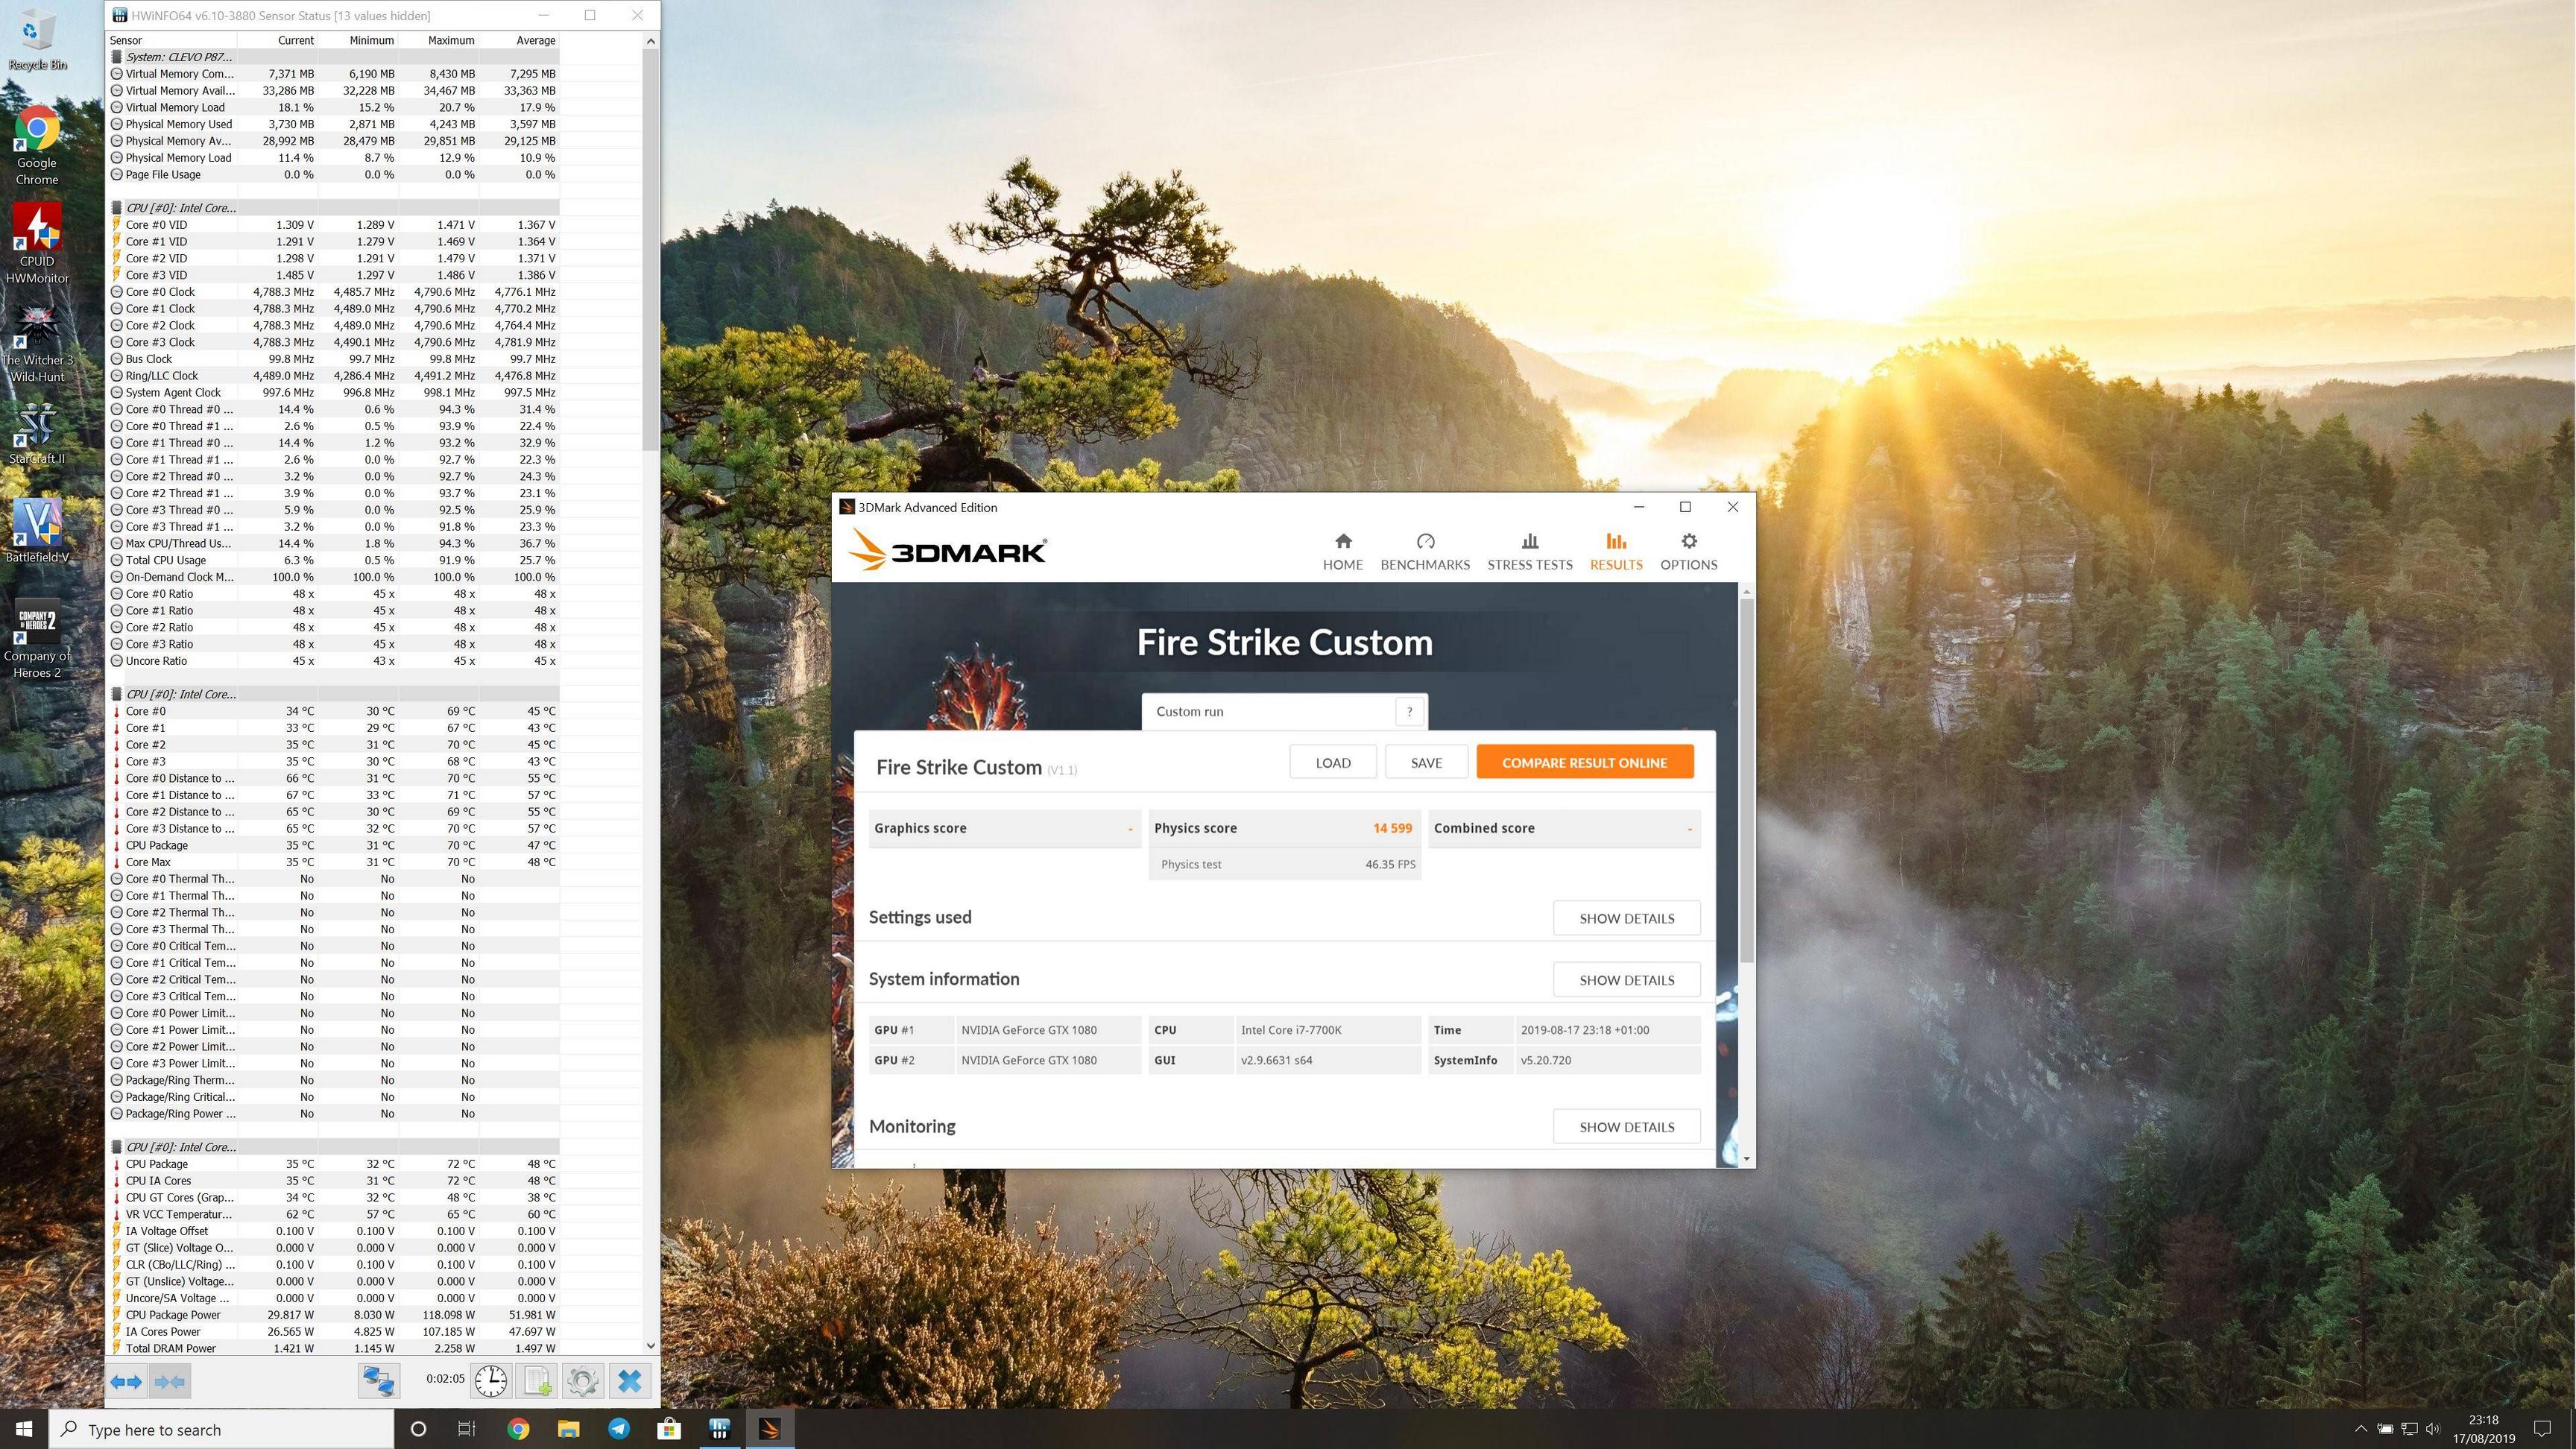Reset the sensor min/max clock icon
This screenshot has width=2576, height=1449.
(491, 1381)
